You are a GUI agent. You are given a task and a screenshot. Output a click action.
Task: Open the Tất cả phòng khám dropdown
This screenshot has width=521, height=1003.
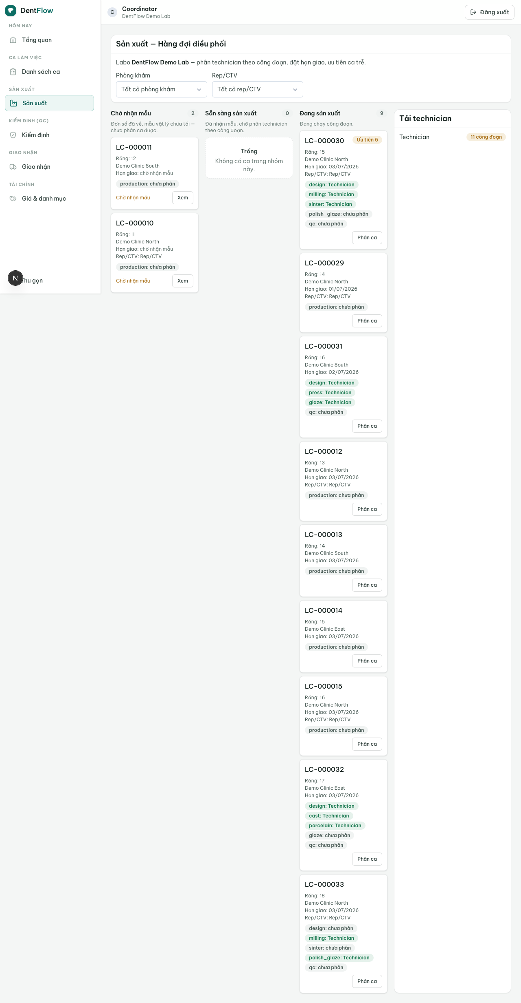click(162, 89)
